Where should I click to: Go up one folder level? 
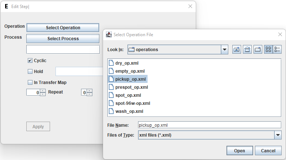237,50
